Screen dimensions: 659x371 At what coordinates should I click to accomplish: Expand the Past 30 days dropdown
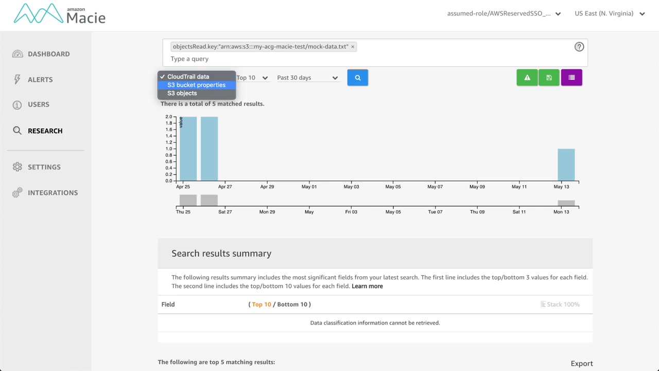coord(307,78)
